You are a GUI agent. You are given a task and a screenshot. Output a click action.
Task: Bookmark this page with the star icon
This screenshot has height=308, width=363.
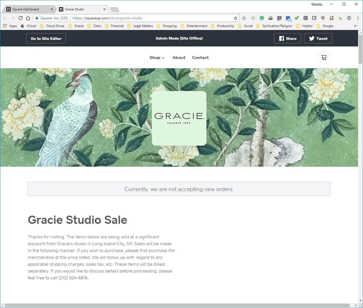pos(236,18)
